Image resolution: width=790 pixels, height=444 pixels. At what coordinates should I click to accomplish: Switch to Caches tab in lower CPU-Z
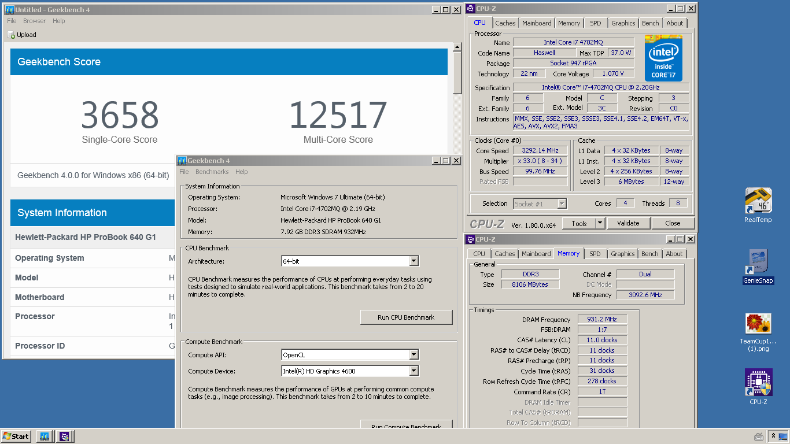[x=504, y=254]
